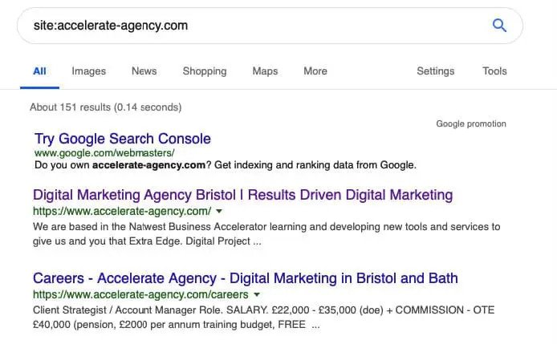Screen dimensions: 557x344
Task: Open search Tools options
Action: [494, 71]
